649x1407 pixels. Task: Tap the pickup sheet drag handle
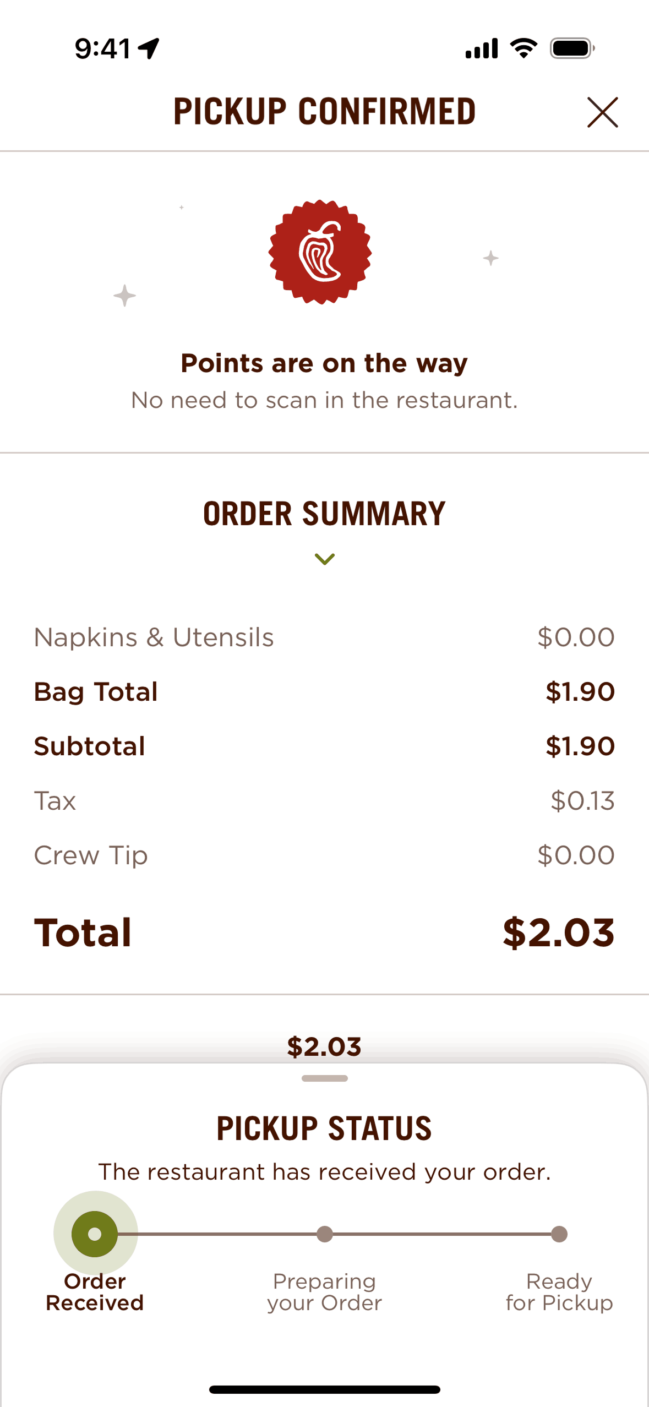click(x=324, y=1078)
